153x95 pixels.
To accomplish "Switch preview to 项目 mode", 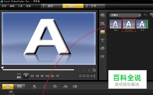I will point(19,74).
